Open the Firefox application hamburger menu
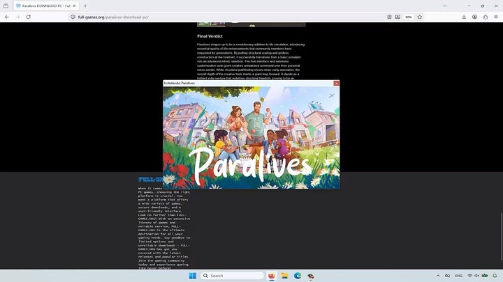The width and height of the screenshot is (503, 282). point(496,17)
